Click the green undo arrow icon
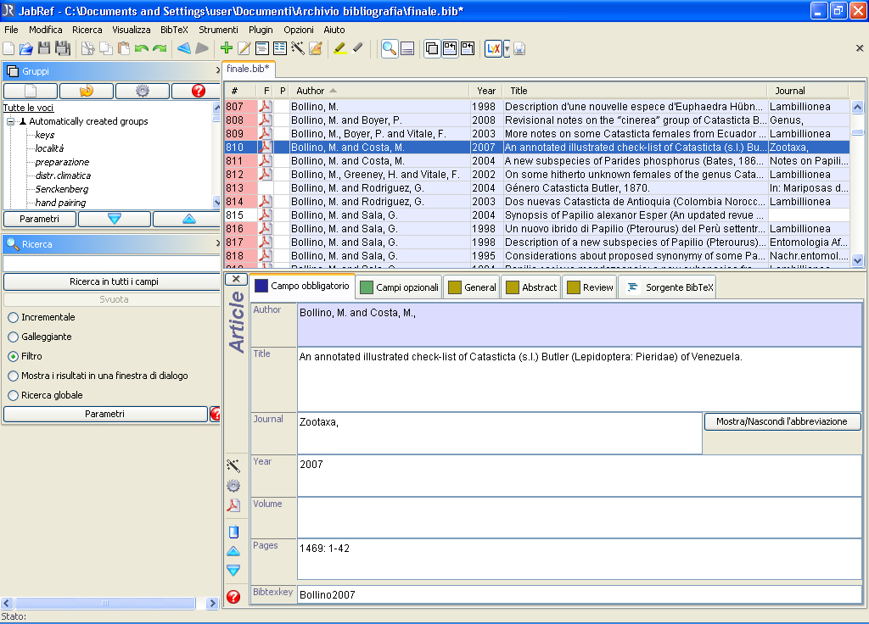This screenshot has width=869, height=624. click(142, 48)
